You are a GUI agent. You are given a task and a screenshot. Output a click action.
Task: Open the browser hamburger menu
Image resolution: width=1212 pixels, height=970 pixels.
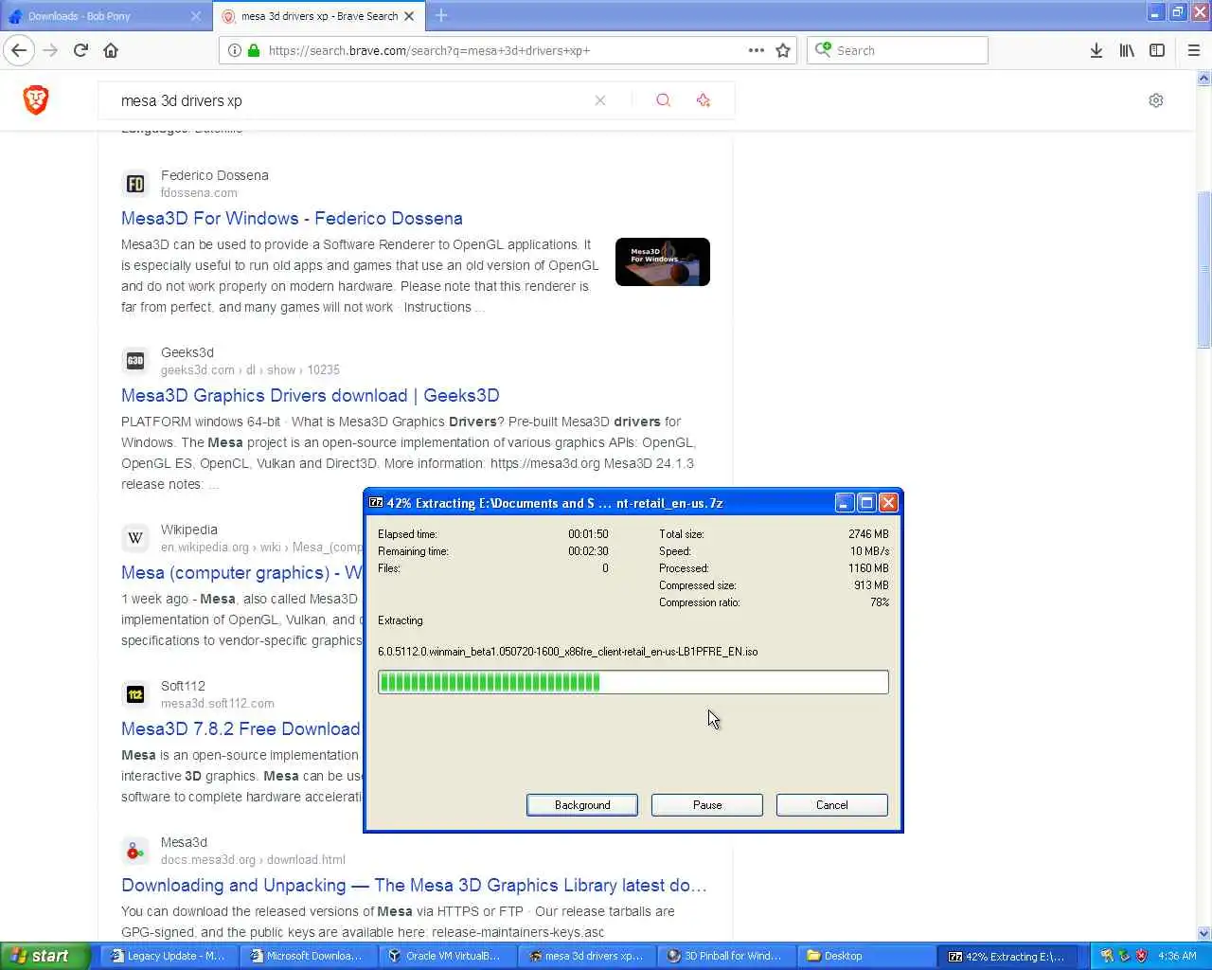[x=1193, y=50]
